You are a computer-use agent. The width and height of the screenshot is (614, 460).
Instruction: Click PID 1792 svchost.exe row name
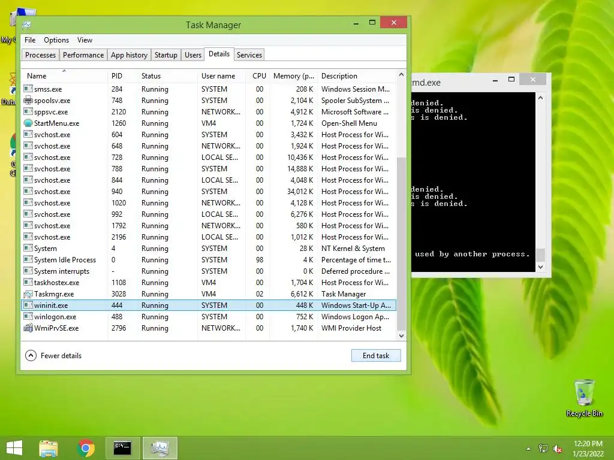click(52, 226)
